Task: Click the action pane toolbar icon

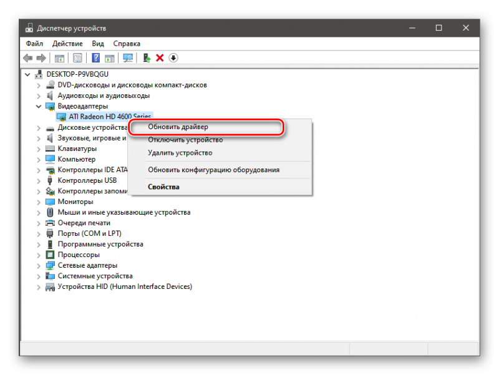Action: tap(110, 58)
